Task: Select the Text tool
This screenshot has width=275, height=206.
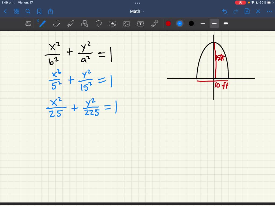Action: 140,23
